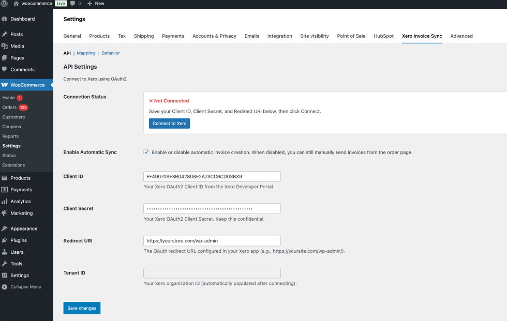Switch to the Shipping tab
This screenshot has height=321, width=507.
[x=144, y=36]
